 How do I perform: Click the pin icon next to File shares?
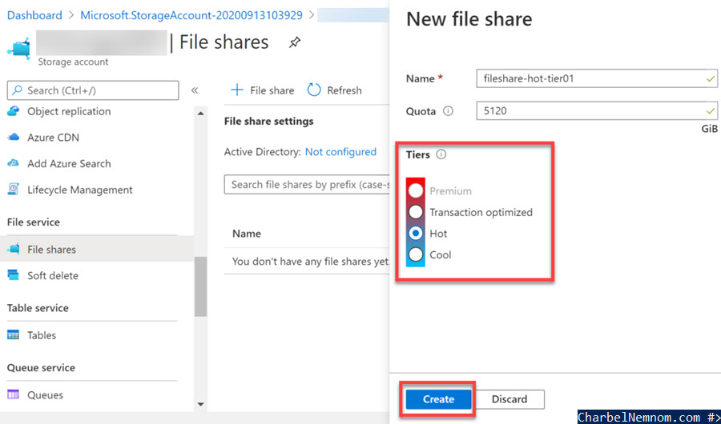click(294, 42)
